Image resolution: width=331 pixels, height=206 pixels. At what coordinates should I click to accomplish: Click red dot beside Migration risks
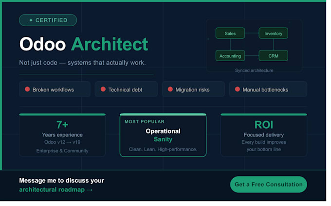click(x=170, y=89)
